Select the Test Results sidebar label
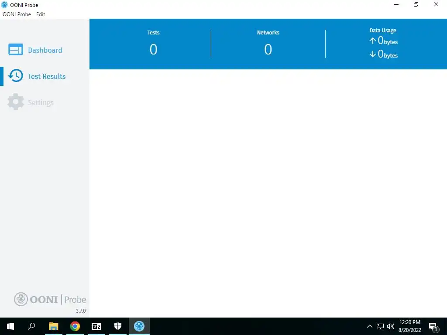Image resolution: width=447 pixels, height=335 pixels. (47, 76)
